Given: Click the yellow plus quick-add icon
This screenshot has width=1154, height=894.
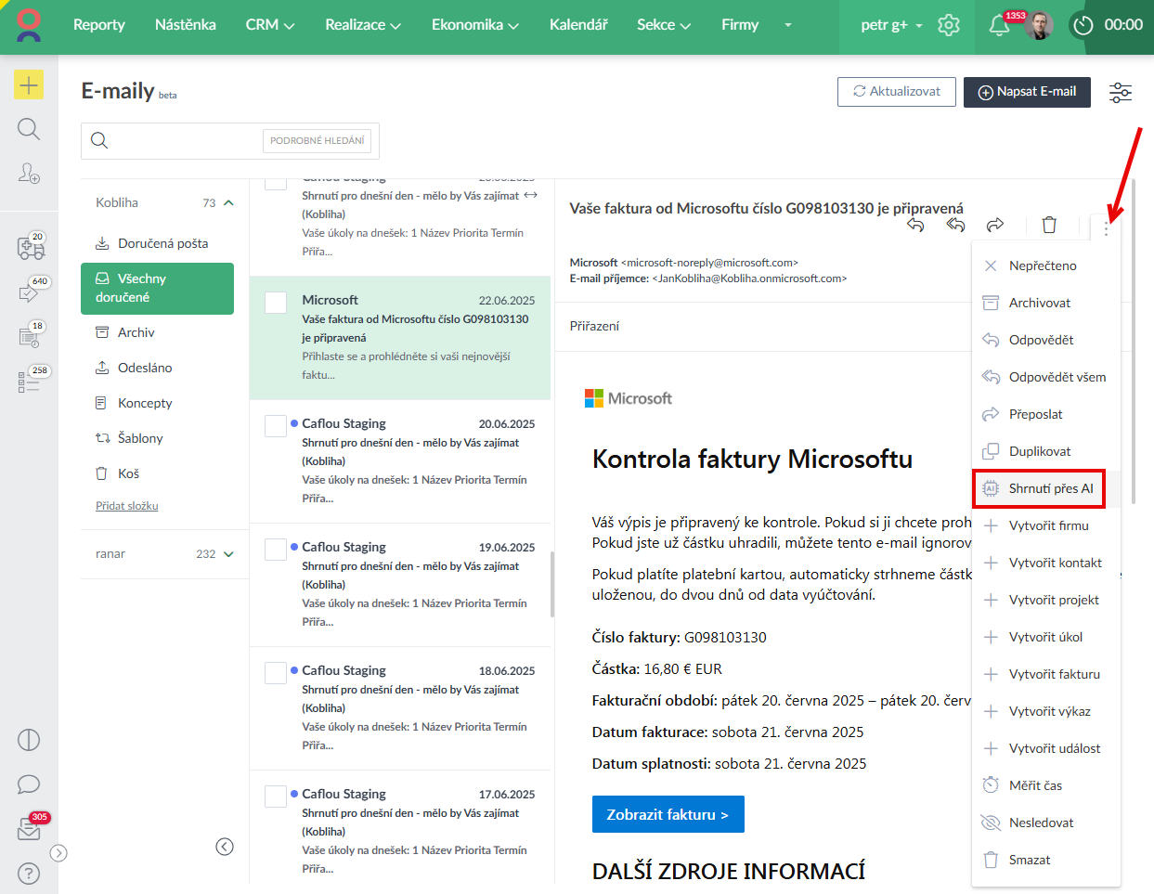Looking at the screenshot, I should tap(29, 85).
